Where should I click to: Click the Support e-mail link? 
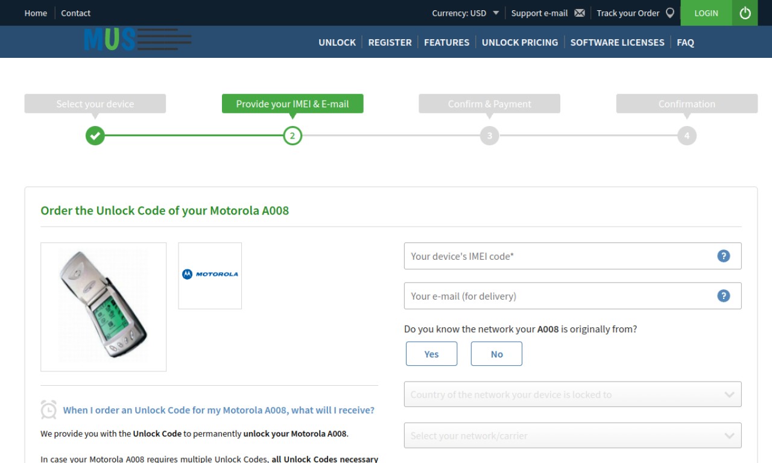539,13
